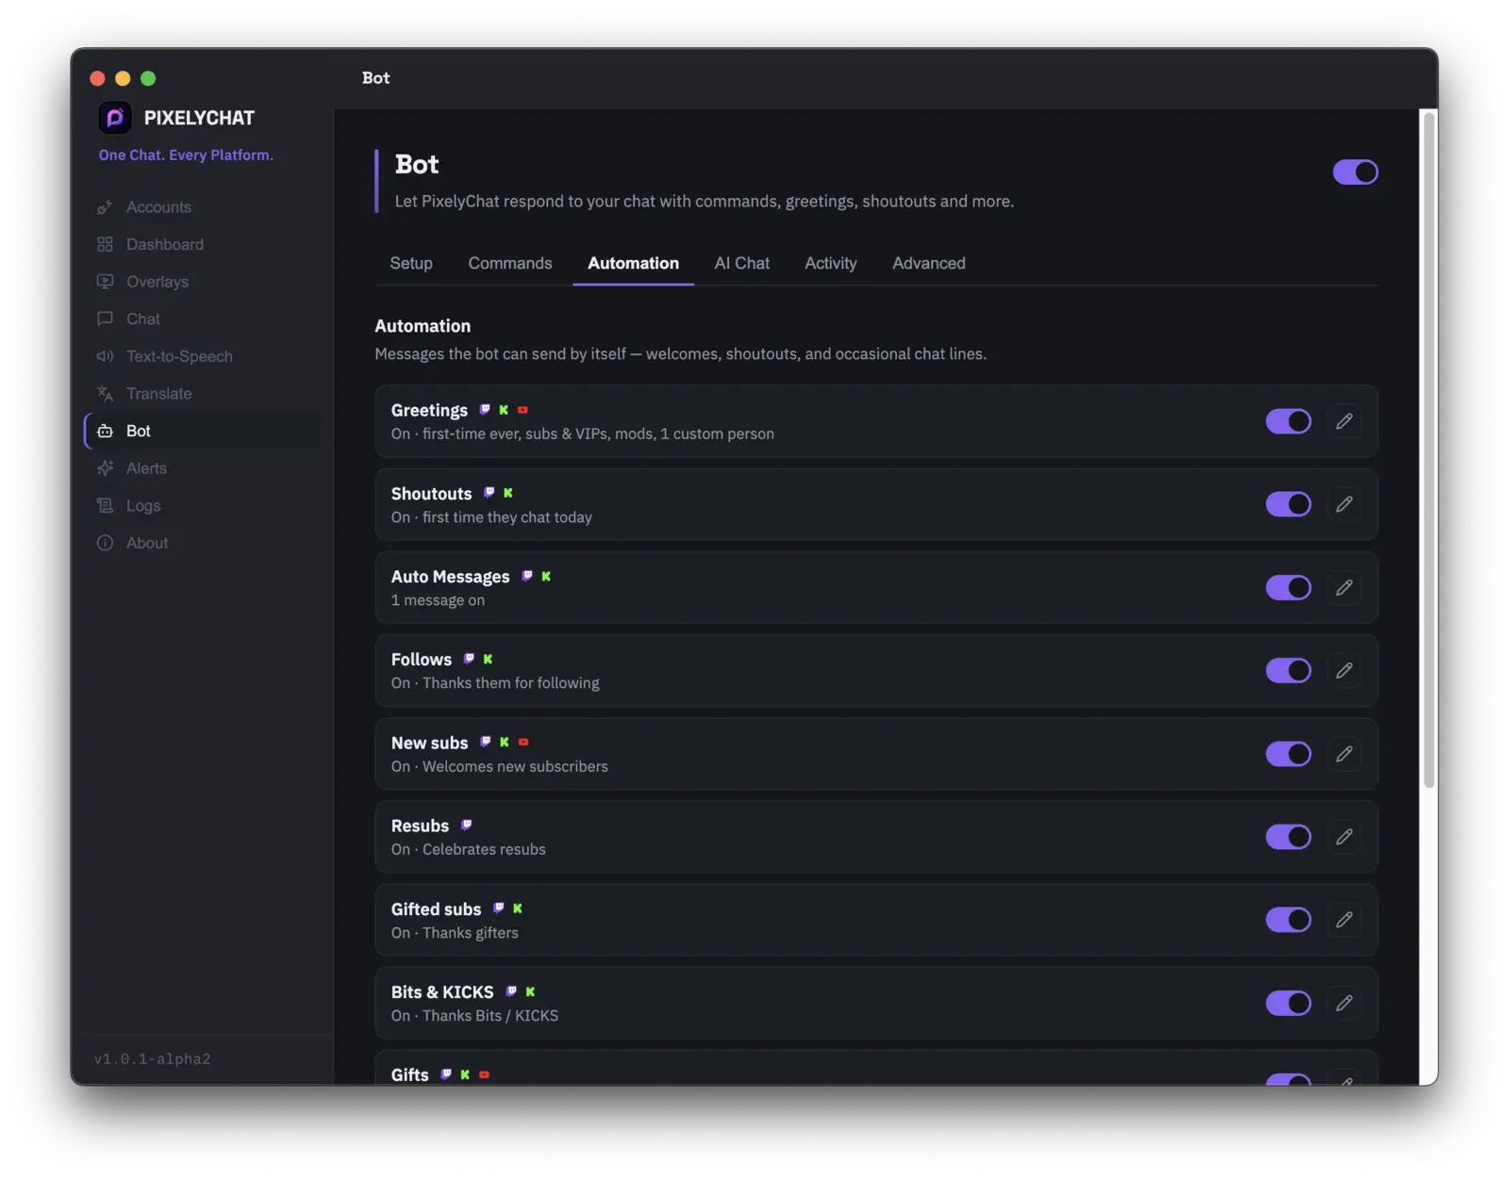This screenshot has height=1179, width=1509.
Task: Edit Follows with its pencil icon
Action: pos(1344,671)
